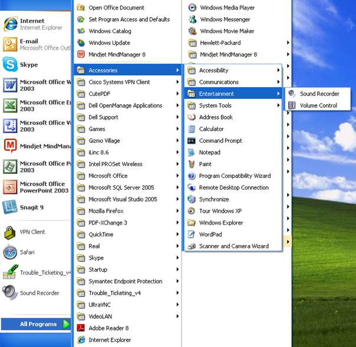Open Scanner and Camera Wizard entry

click(233, 246)
